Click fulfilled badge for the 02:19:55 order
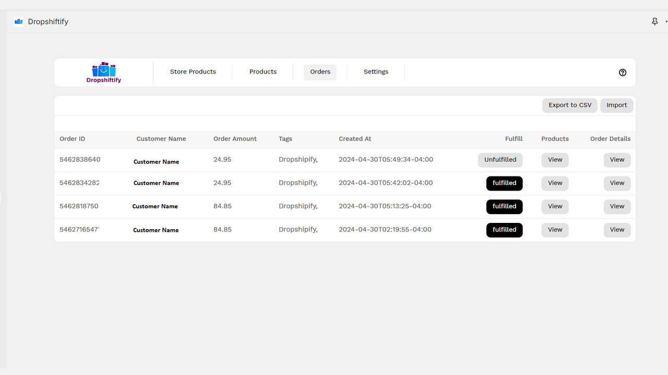Viewport: 668px width, 375px height. point(504,230)
